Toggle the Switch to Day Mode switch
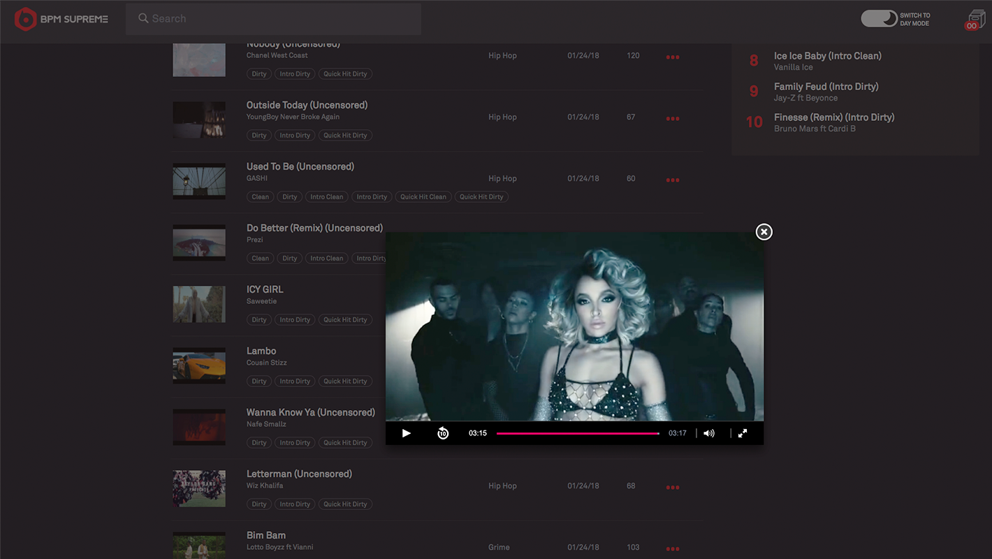The height and width of the screenshot is (559, 992). pyautogui.click(x=879, y=19)
